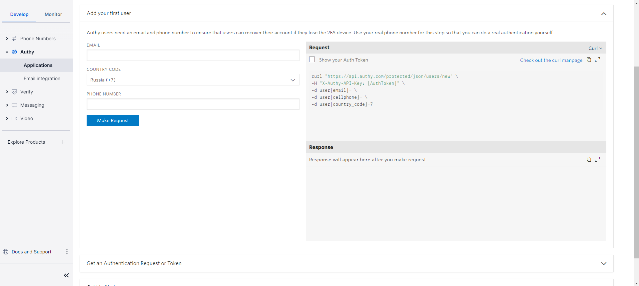Switch to the Develop tab

point(19,14)
